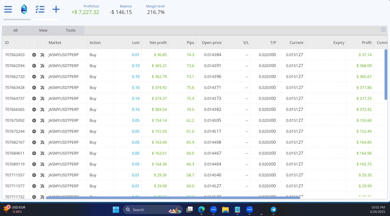
Task: Open USD/EUR widget on taskbar
Action: (x=14, y=209)
